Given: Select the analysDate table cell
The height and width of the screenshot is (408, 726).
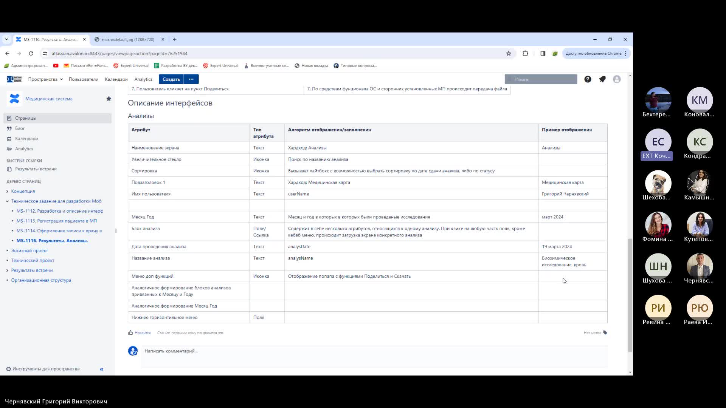Looking at the screenshot, I should tap(411, 246).
